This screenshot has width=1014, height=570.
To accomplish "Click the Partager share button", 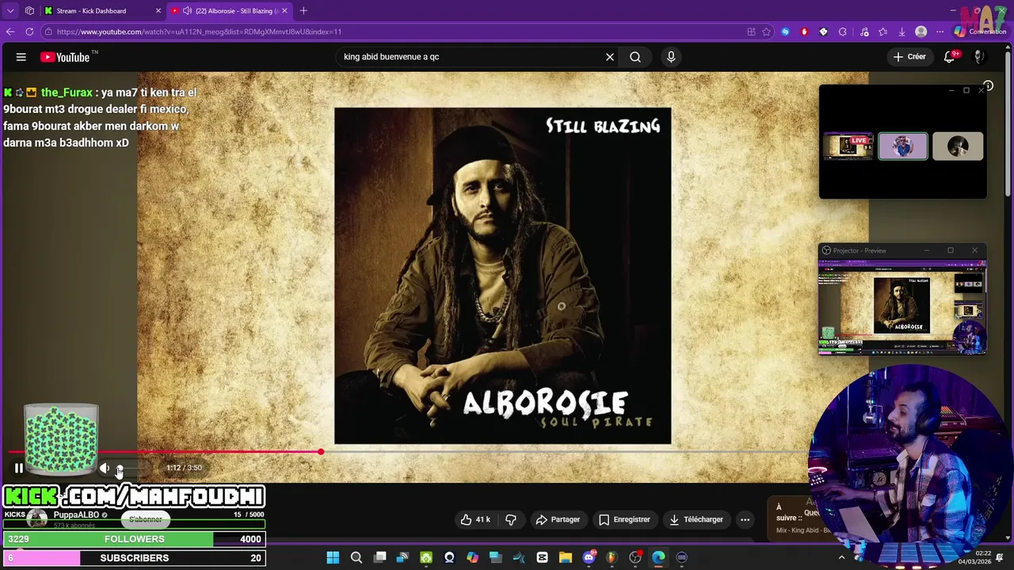I will pyautogui.click(x=558, y=519).
